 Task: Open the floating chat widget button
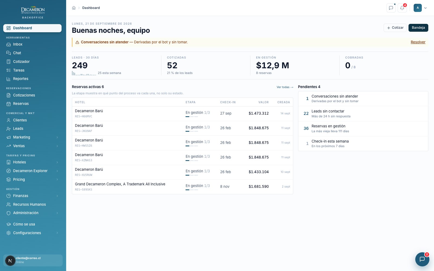422,259
